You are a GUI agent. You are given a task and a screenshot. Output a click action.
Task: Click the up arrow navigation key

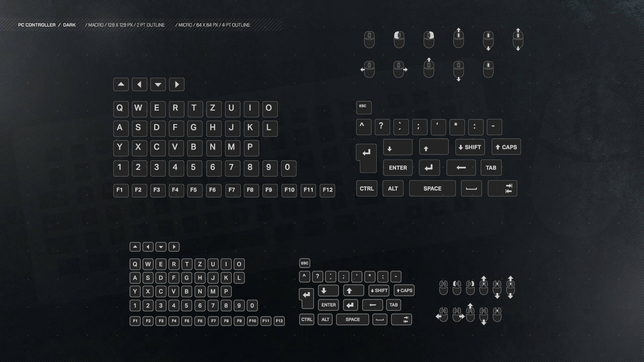pyautogui.click(x=121, y=84)
